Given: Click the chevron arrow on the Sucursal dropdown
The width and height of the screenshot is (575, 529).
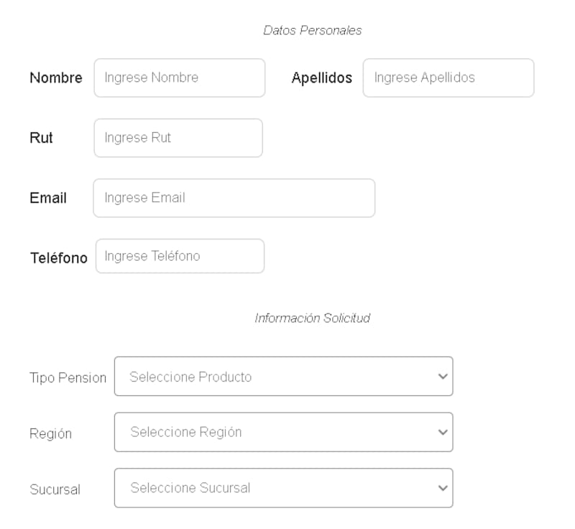Looking at the screenshot, I should (x=443, y=488).
